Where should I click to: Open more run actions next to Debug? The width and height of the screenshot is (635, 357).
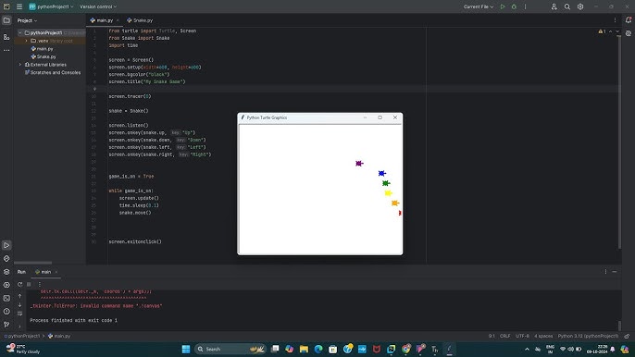(525, 6)
